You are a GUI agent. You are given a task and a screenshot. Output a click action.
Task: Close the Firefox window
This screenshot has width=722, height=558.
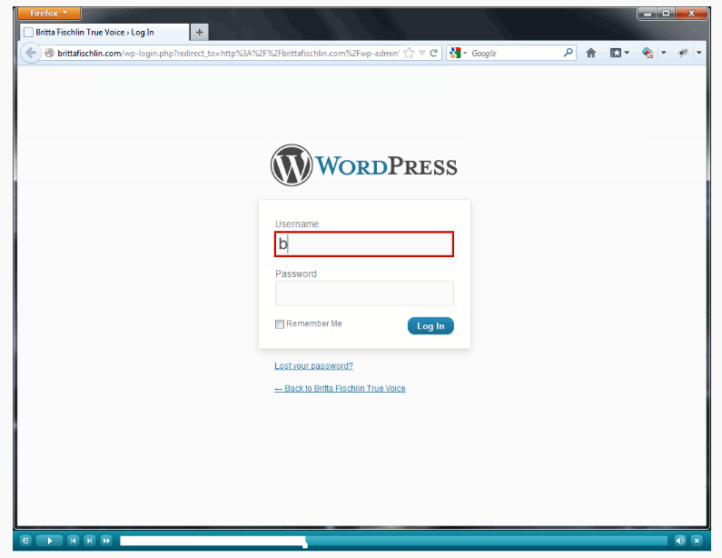691,14
